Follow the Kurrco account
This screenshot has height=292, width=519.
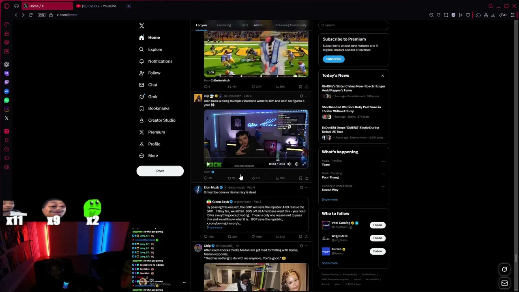click(x=377, y=251)
